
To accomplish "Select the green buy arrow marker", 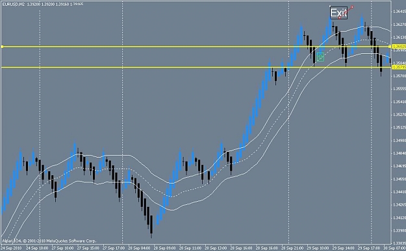I will tap(320, 57).
